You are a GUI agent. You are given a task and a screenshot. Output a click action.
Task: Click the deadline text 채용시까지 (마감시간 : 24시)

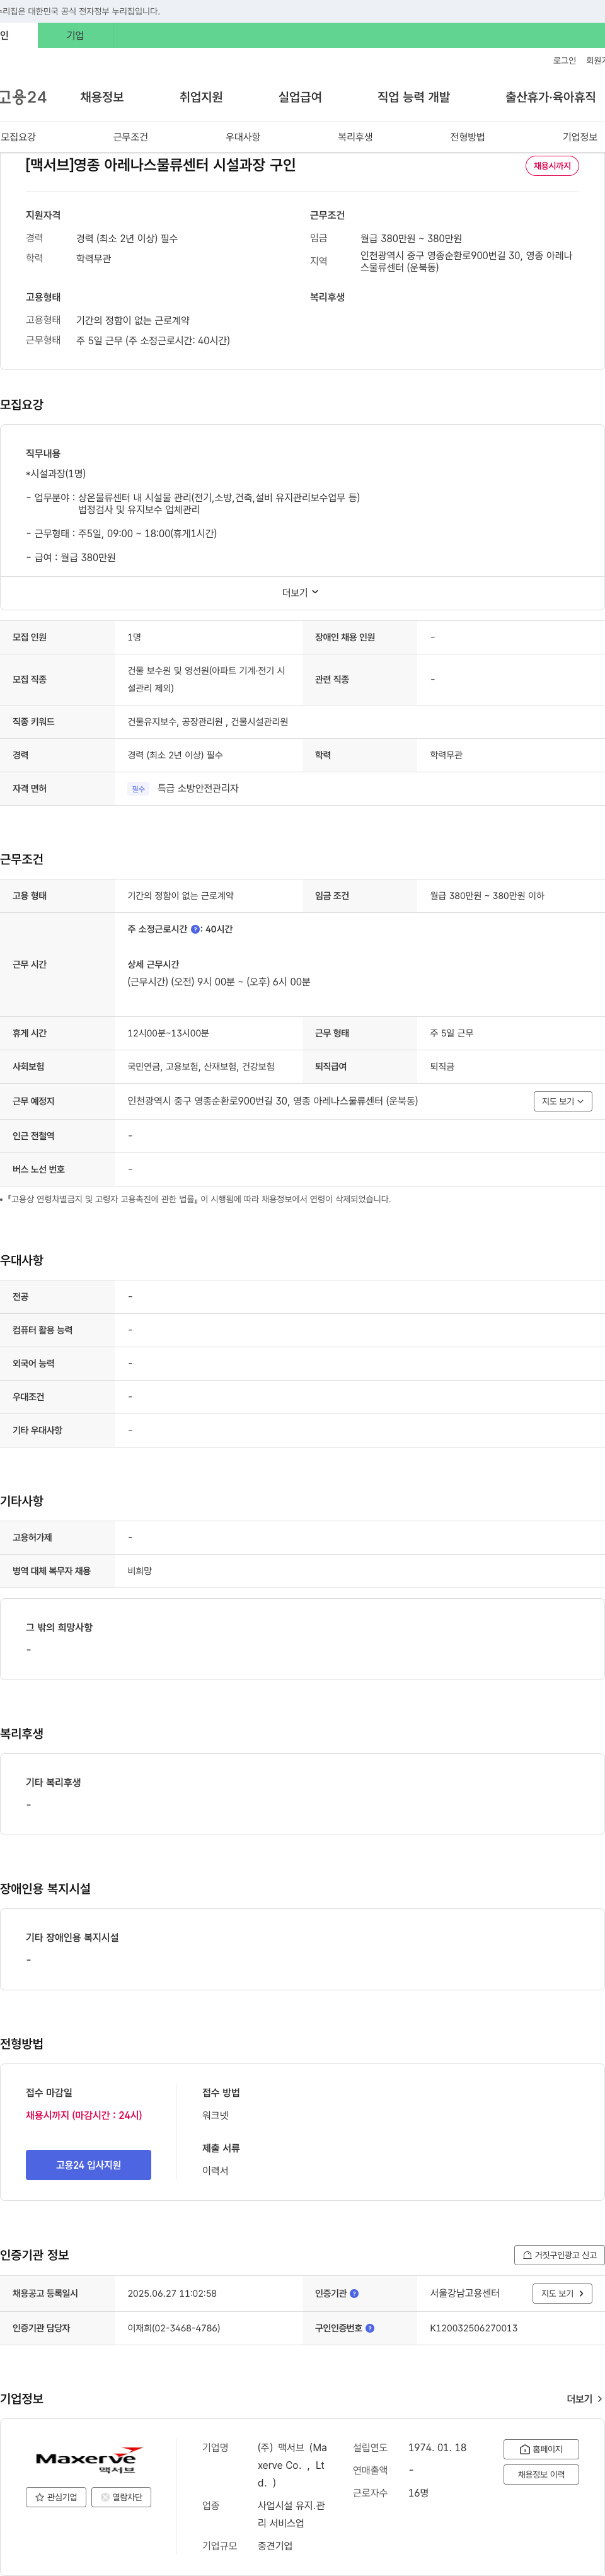[x=84, y=2115]
